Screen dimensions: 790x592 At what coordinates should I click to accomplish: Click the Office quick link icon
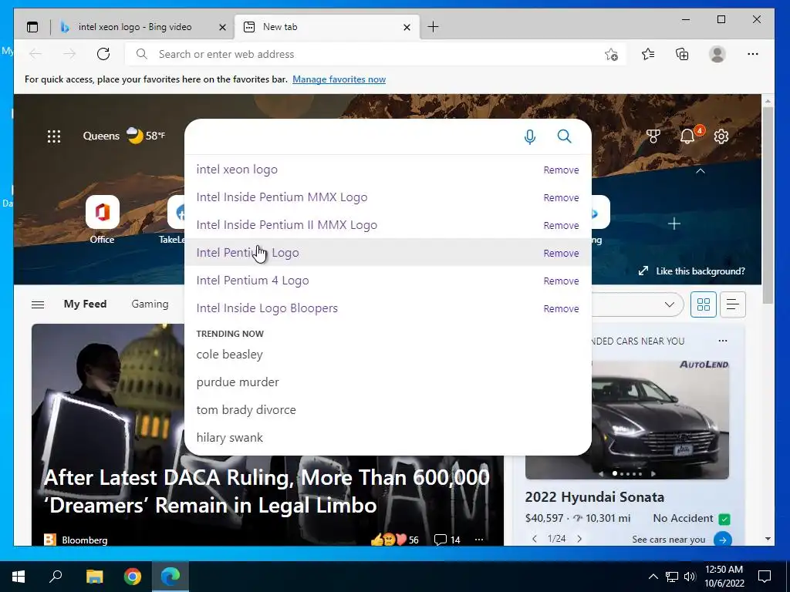103,212
